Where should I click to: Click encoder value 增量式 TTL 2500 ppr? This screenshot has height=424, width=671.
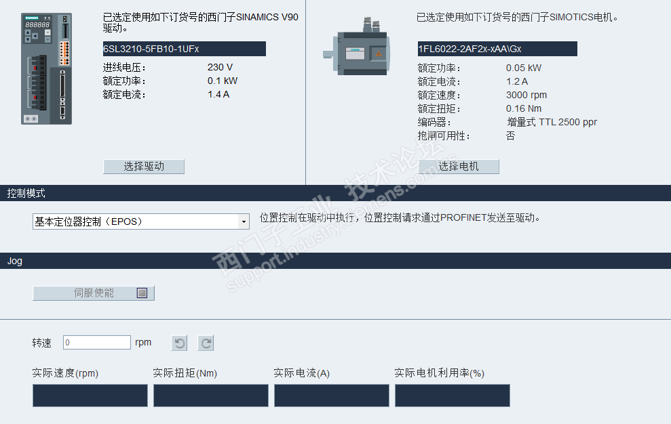[552, 122]
